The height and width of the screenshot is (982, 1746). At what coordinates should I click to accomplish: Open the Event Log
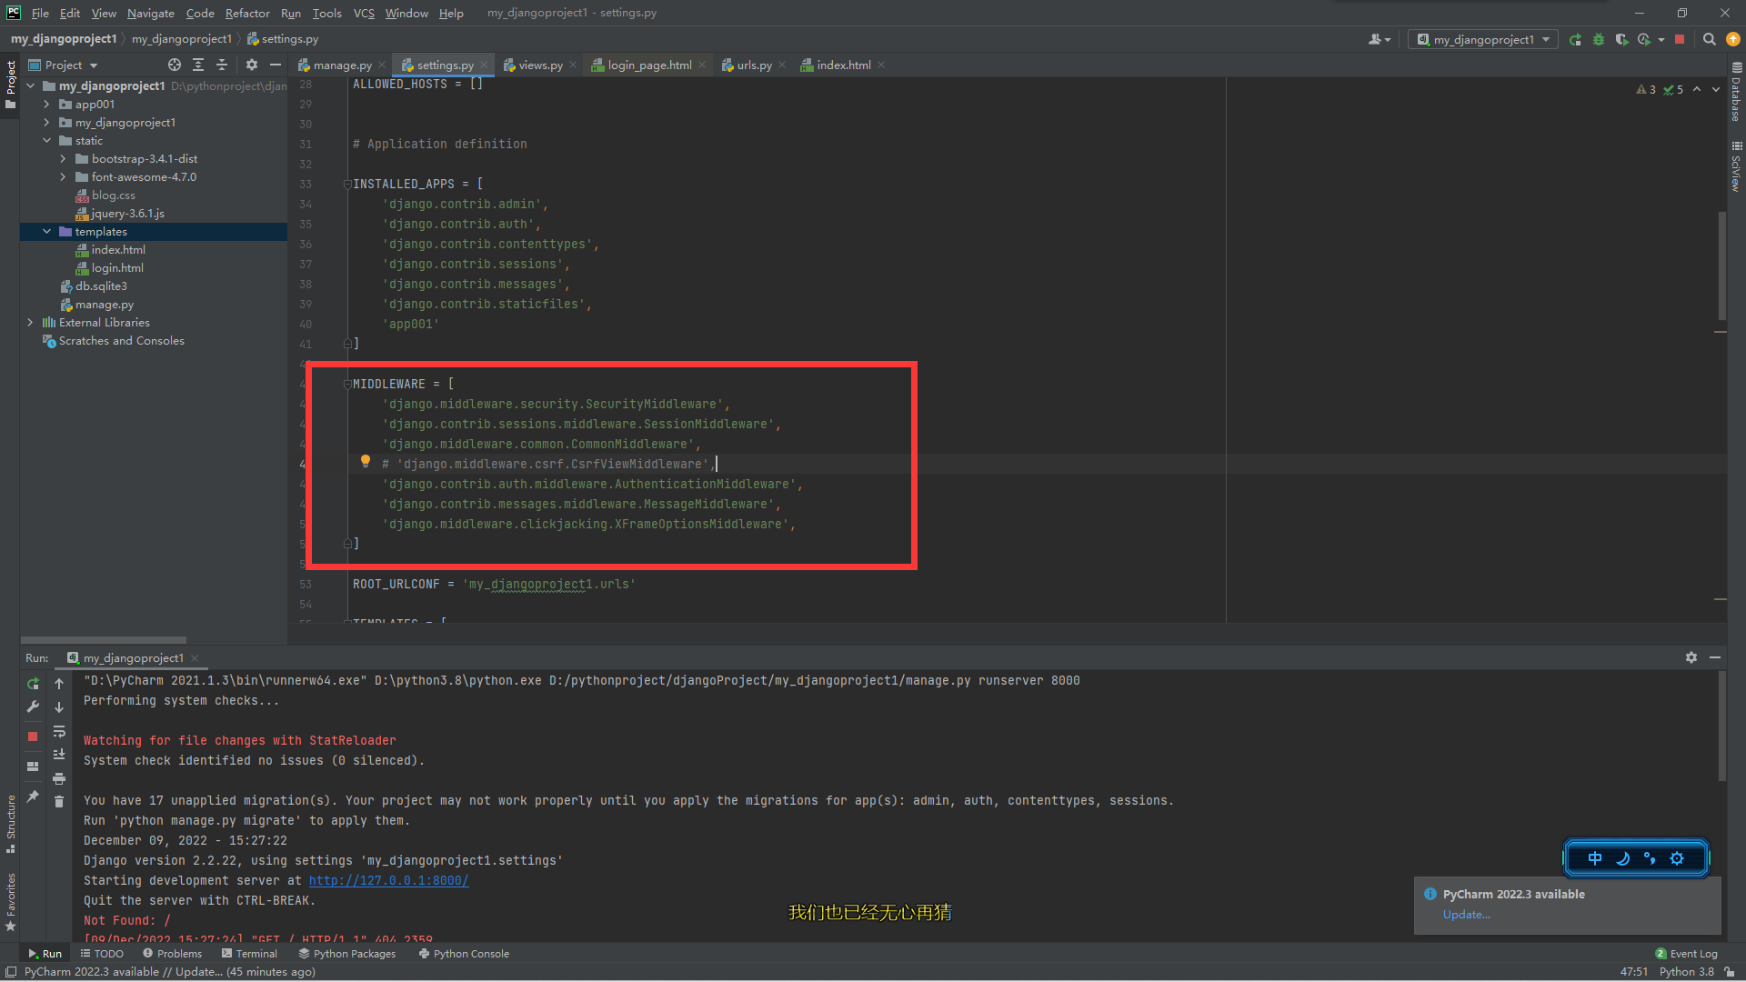tap(1686, 954)
